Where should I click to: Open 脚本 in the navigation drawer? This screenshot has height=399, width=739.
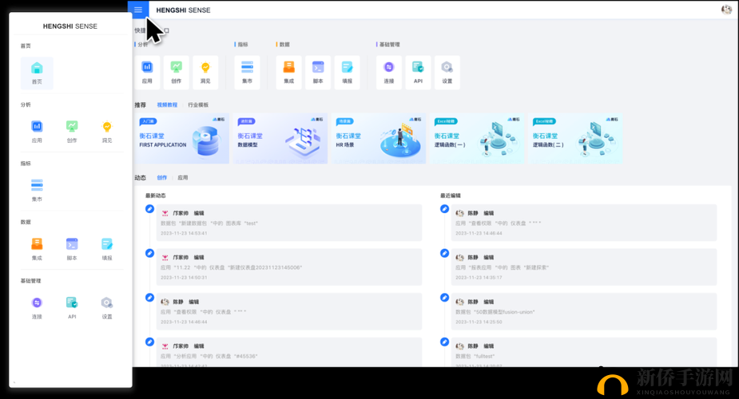click(x=72, y=249)
